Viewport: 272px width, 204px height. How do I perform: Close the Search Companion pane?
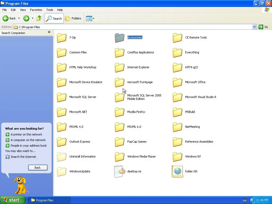click(49, 32)
